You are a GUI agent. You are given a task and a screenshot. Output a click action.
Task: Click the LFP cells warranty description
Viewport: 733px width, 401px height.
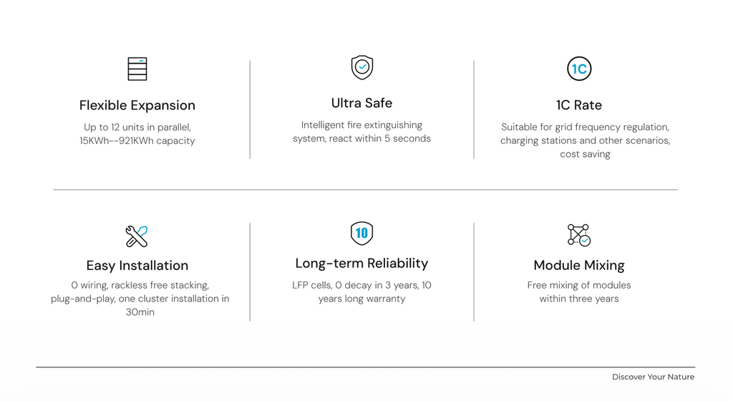(x=361, y=291)
